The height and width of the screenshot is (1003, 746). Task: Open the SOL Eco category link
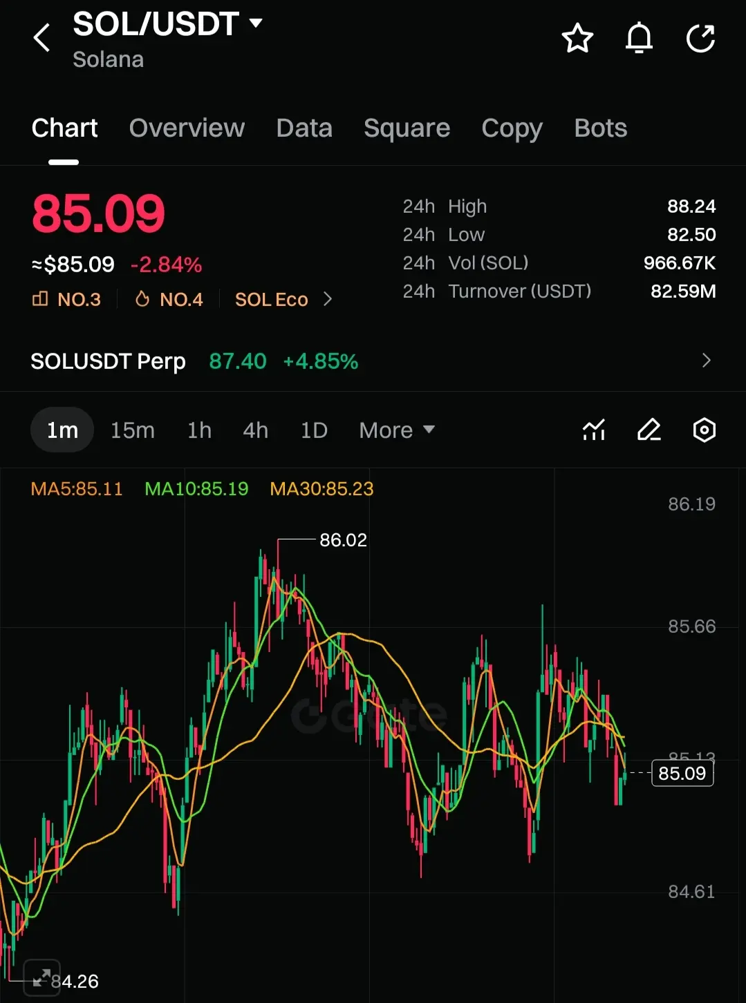coord(271,299)
